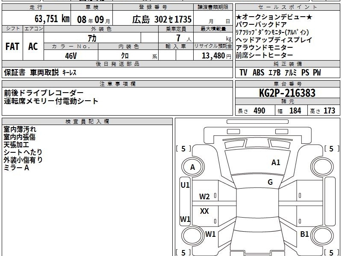This screenshot has width=342, height=256.
Task: Click エアB equipment entry
Action: [x=274, y=72]
